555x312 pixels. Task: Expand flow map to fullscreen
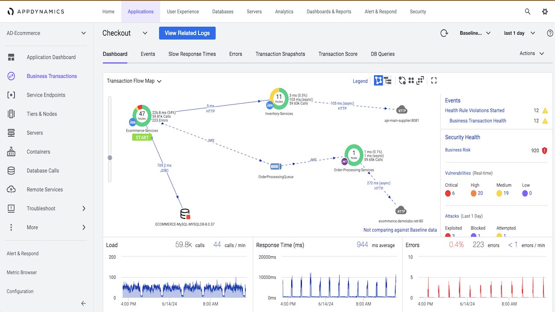pos(434,81)
